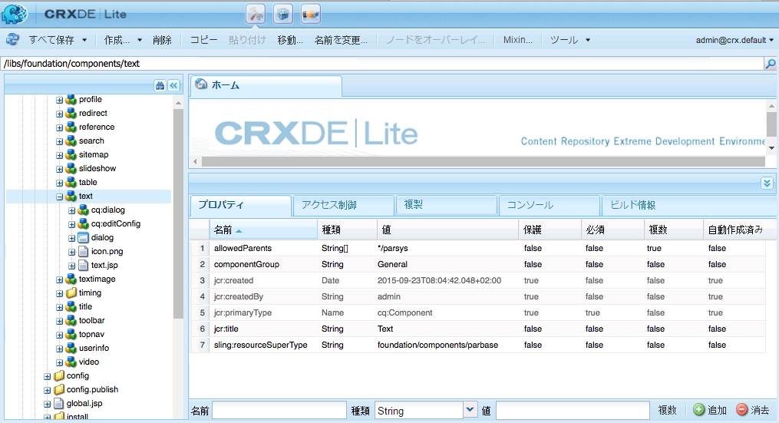The width and height of the screenshot is (779, 423).
Task: Switch to the コンソール tab
Action: [x=550, y=205]
